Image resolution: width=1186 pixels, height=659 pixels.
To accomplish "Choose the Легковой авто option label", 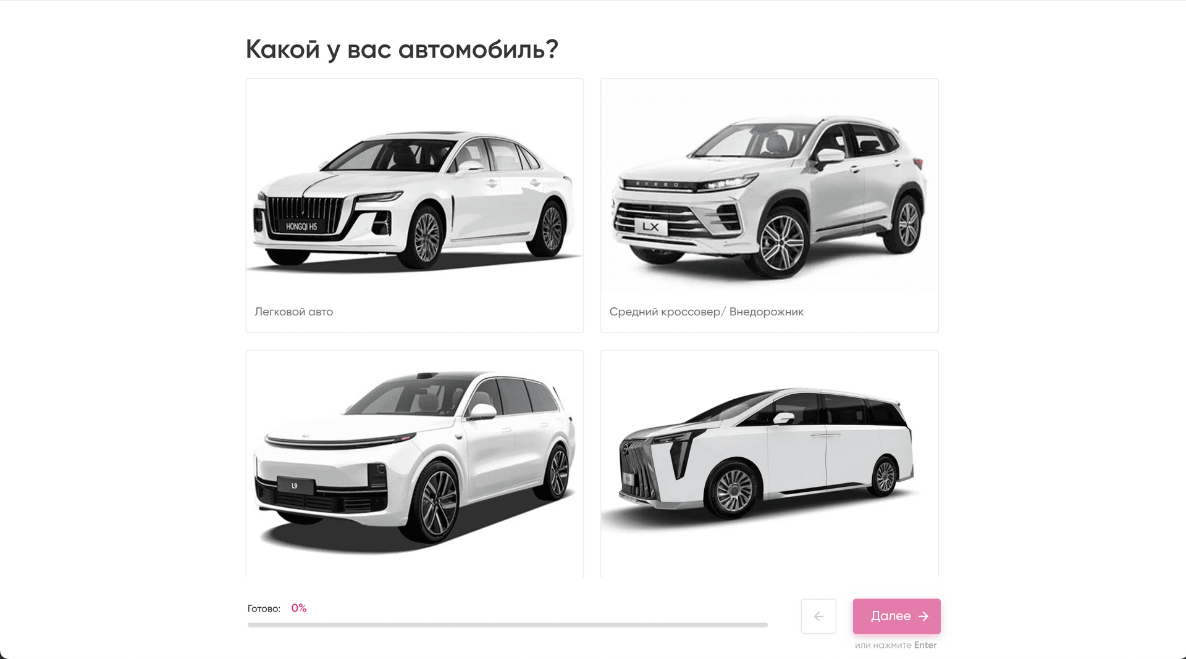I will point(294,312).
